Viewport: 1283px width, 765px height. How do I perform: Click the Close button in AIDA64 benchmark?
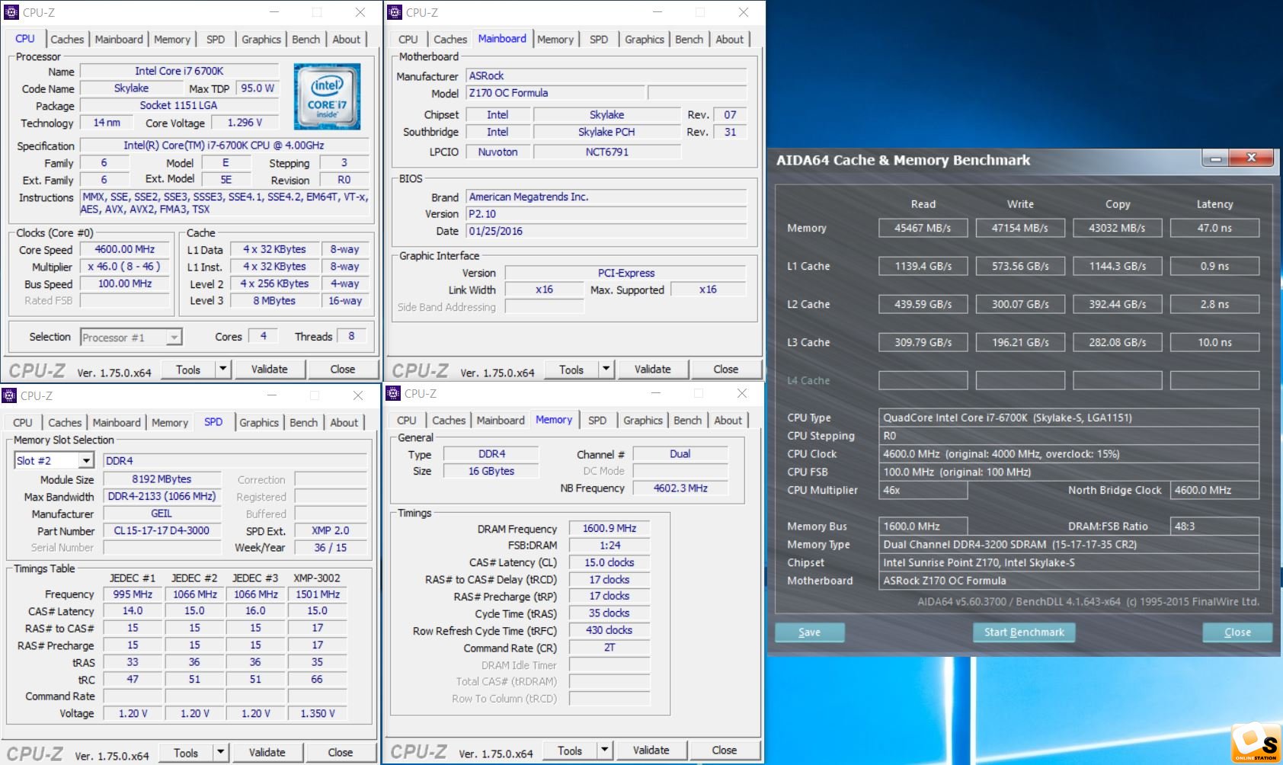tap(1237, 632)
